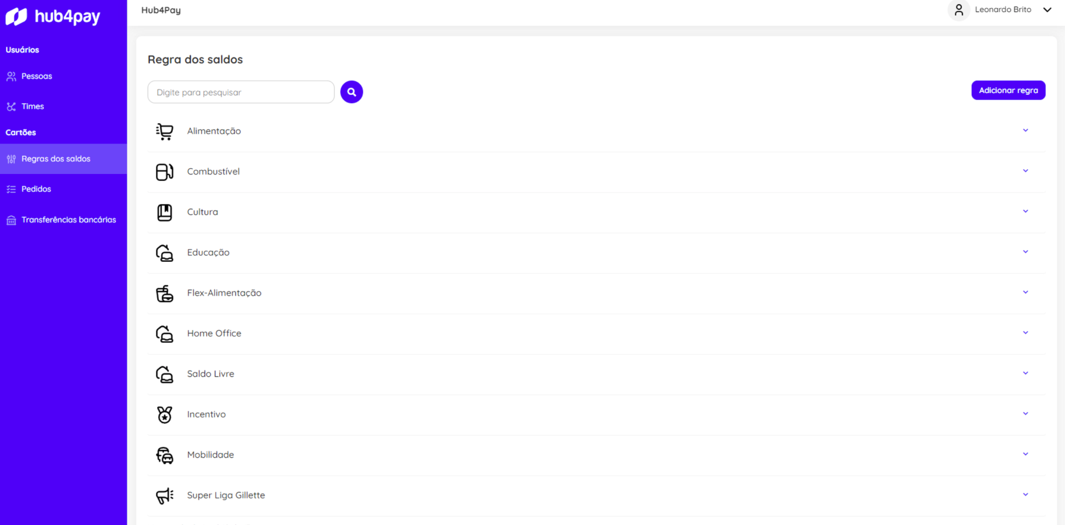Image resolution: width=1065 pixels, height=525 pixels.
Task: Click the user avatar icon
Action: click(x=959, y=10)
